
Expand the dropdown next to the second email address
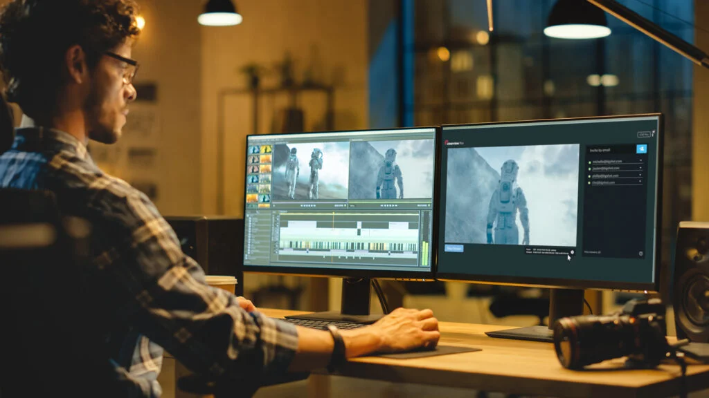[x=640, y=168]
